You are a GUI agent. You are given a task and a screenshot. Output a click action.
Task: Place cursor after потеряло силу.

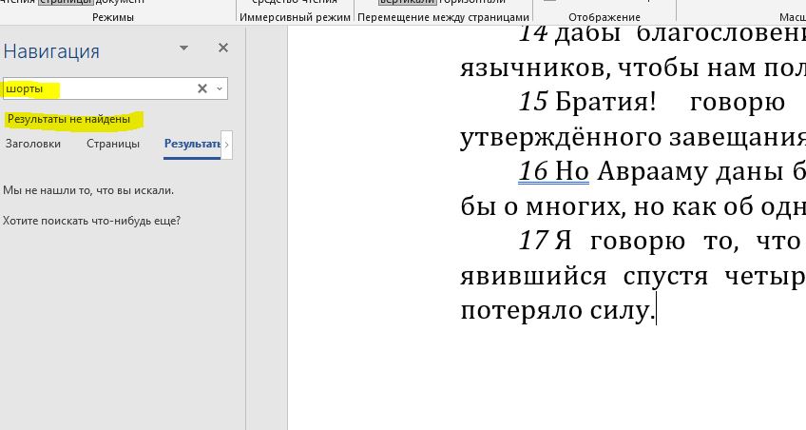(x=656, y=310)
